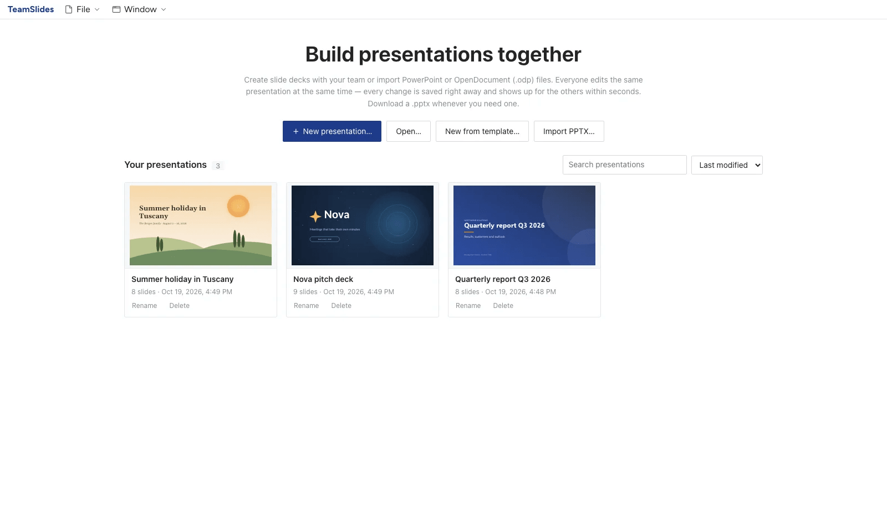Viewport: 887px width, 524px height.
Task: Rename the Nova pitch deck
Action: click(x=307, y=306)
